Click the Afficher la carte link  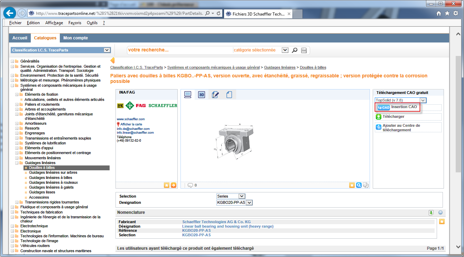pos(131,124)
